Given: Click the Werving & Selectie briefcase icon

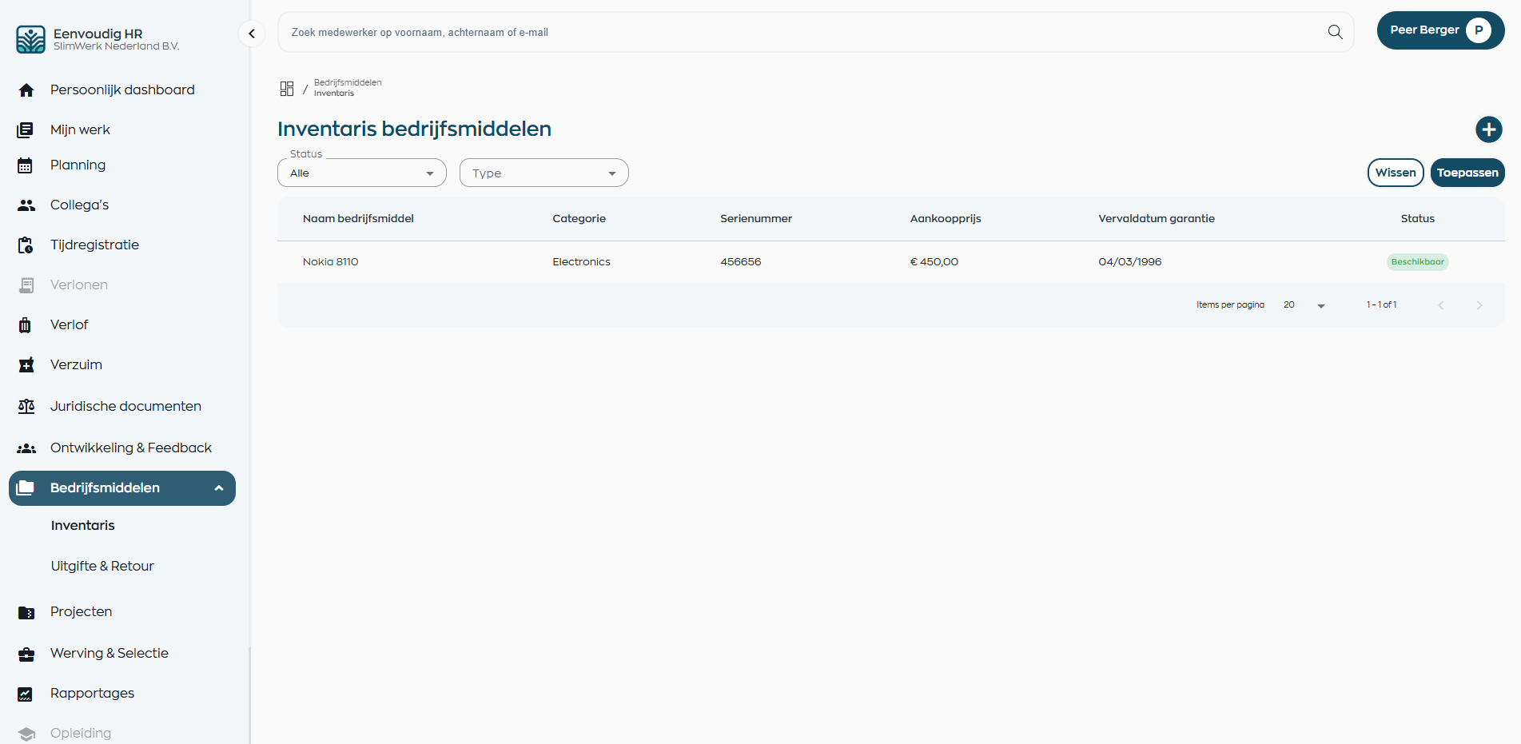Looking at the screenshot, I should [x=26, y=654].
